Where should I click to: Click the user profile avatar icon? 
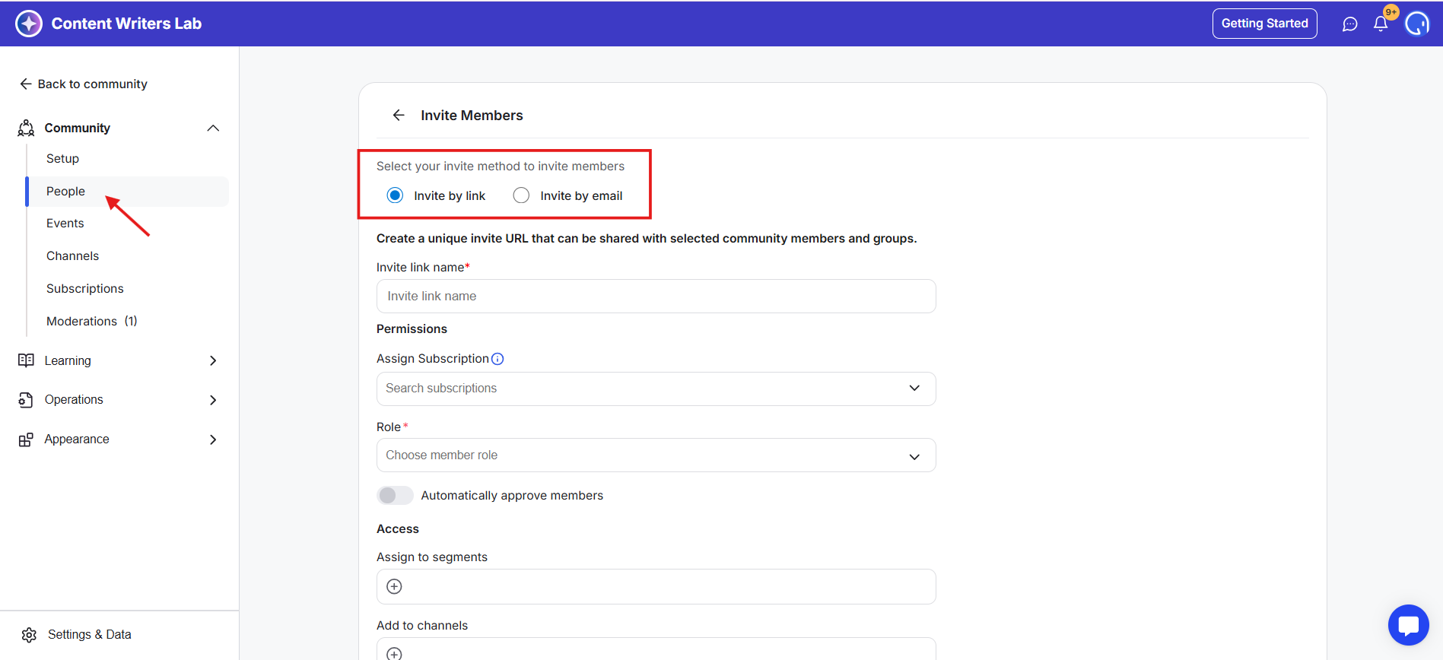tap(1416, 24)
